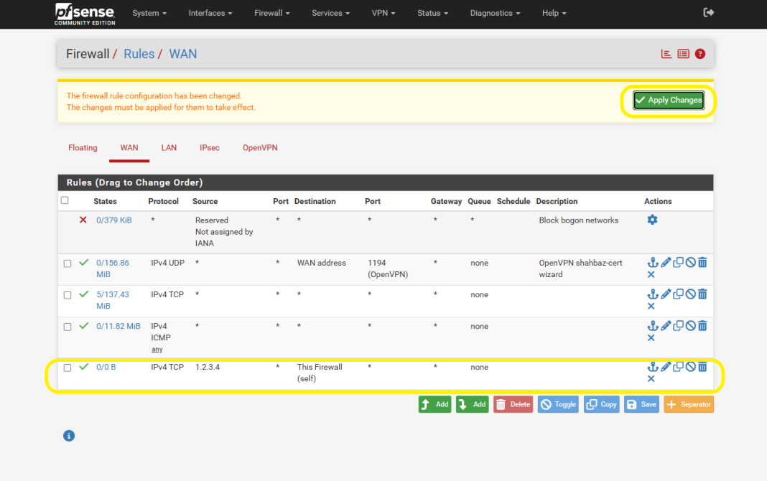
Task: Switch to the LAN rules tab
Action: (169, 148)
